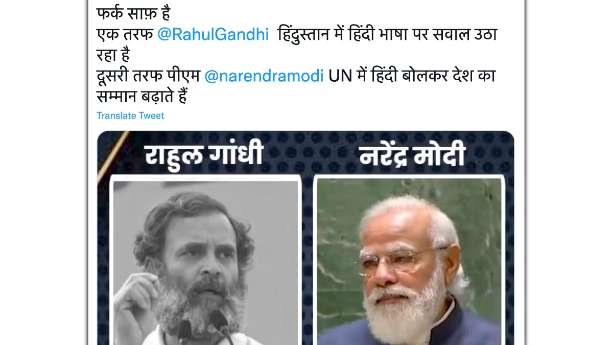The image size is (613, 345).
Task: Open the @narendramodi mention link
Action: (264, 76)
